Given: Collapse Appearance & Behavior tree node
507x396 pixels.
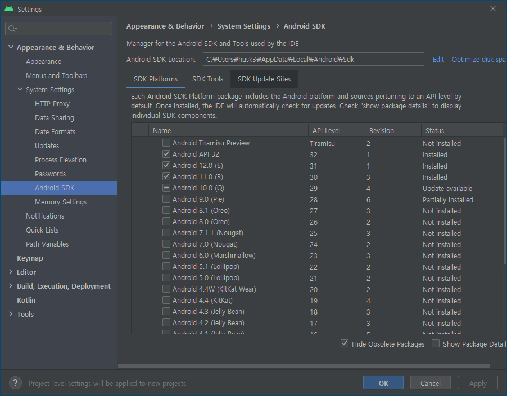Looking at the screenshot, I should [x=11, y=47].
